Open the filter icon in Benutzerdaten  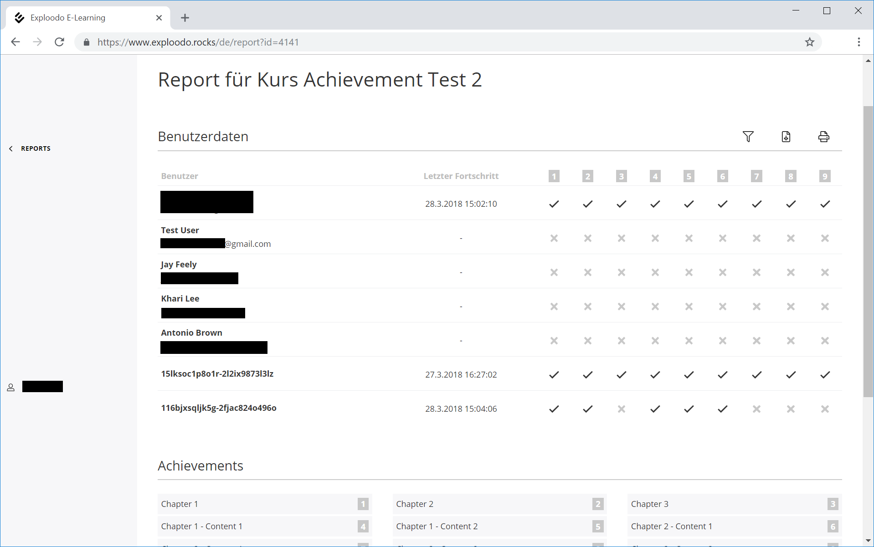[748, 137]
